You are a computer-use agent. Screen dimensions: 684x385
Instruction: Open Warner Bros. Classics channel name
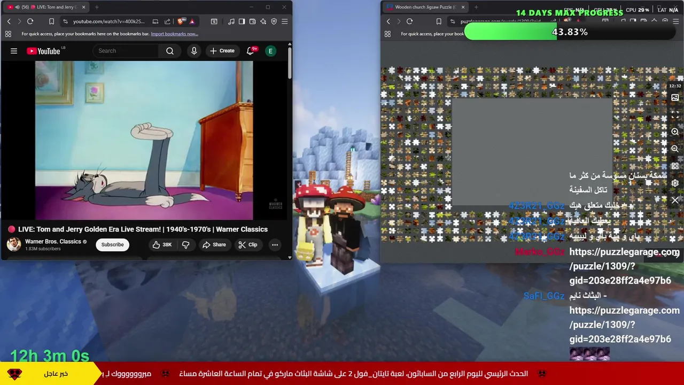[53, 241]
